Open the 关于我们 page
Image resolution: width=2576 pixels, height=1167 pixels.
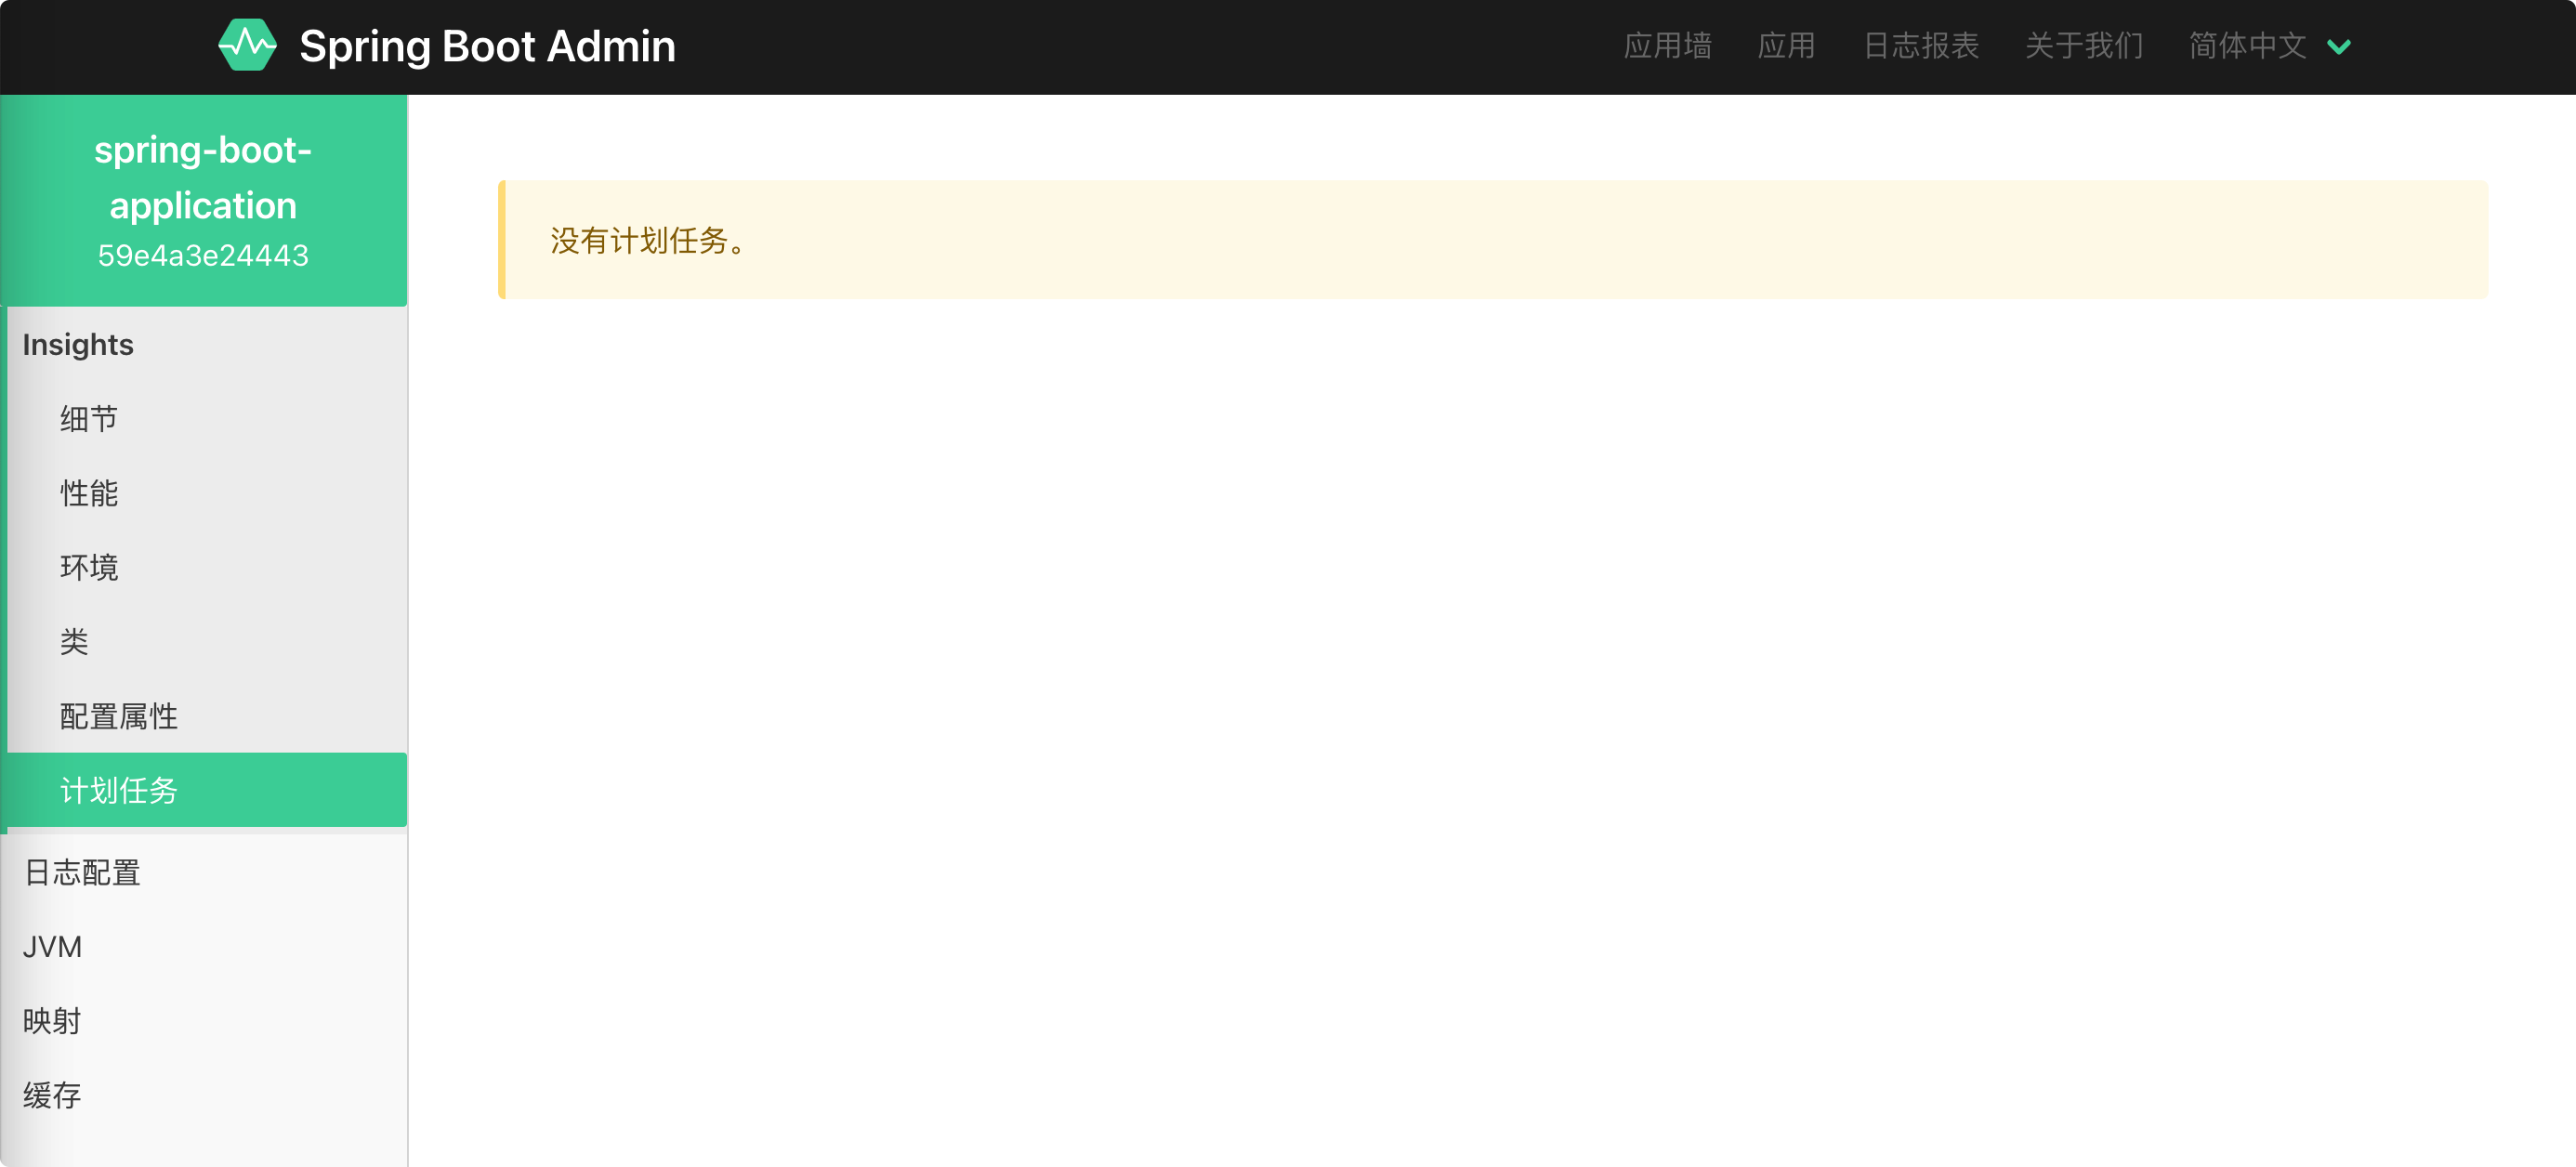[2084, 46]
